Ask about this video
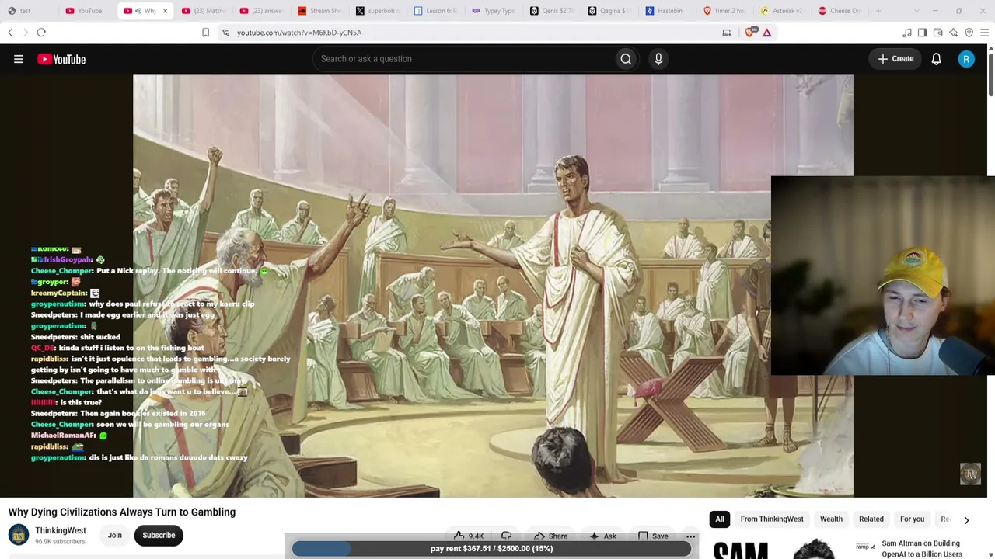This screenshot has height=559, width=995. (x=602, y=536)
